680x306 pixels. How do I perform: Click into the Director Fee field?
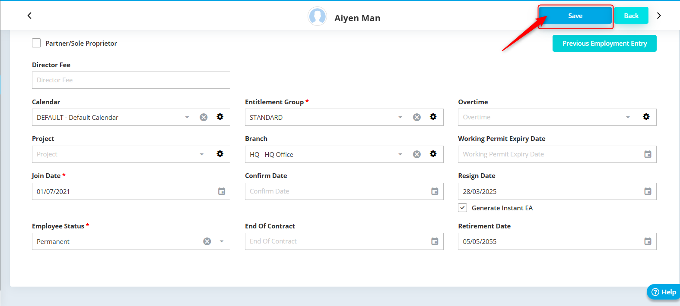pos(131,80)
